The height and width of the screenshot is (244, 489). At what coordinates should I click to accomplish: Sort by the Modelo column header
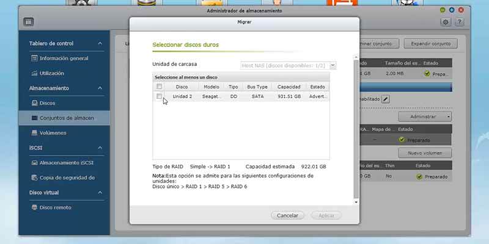click(211, 87)
